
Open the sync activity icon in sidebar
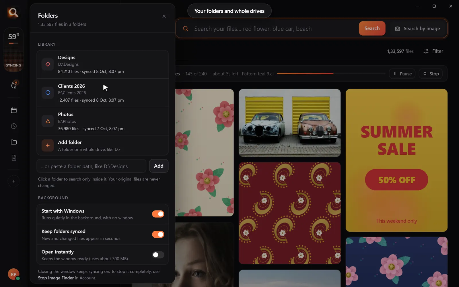coord(14,85)
